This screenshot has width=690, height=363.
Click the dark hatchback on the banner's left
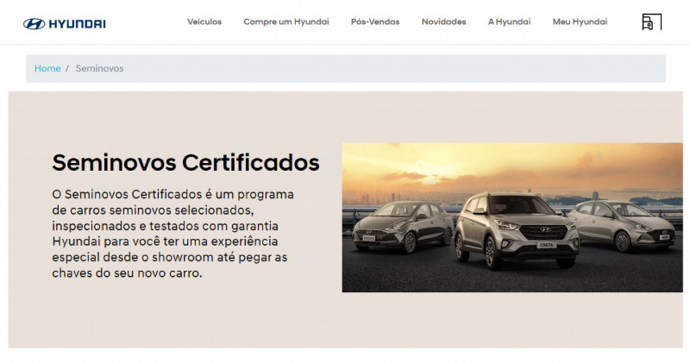403,226
